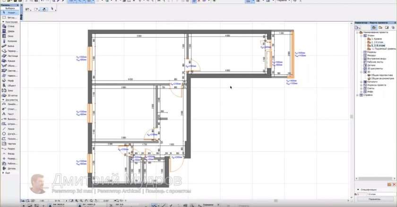Open Общая аксонометрия 3D view
Viewport: 397px width, 207px height.
click(x=381, y=79)
